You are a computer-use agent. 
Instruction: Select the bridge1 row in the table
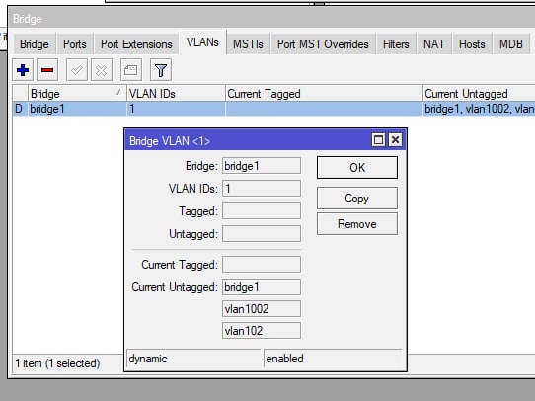click(x=273, y=109)
